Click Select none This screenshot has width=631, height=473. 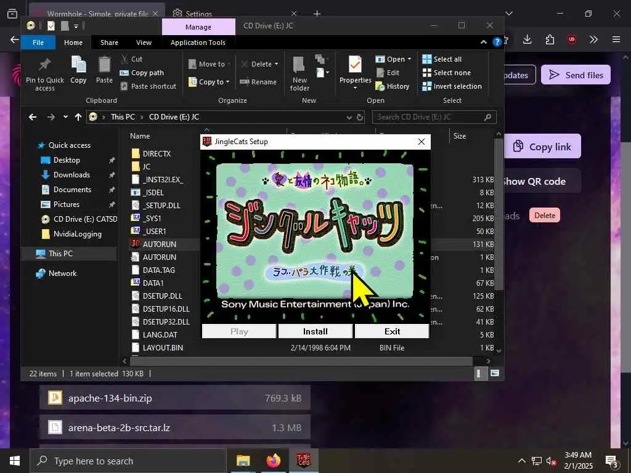446,73
